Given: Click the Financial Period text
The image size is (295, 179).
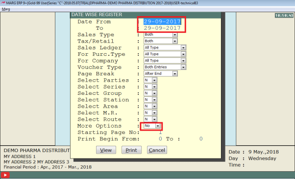Looking at the screenshot, I should coord(48,167).
